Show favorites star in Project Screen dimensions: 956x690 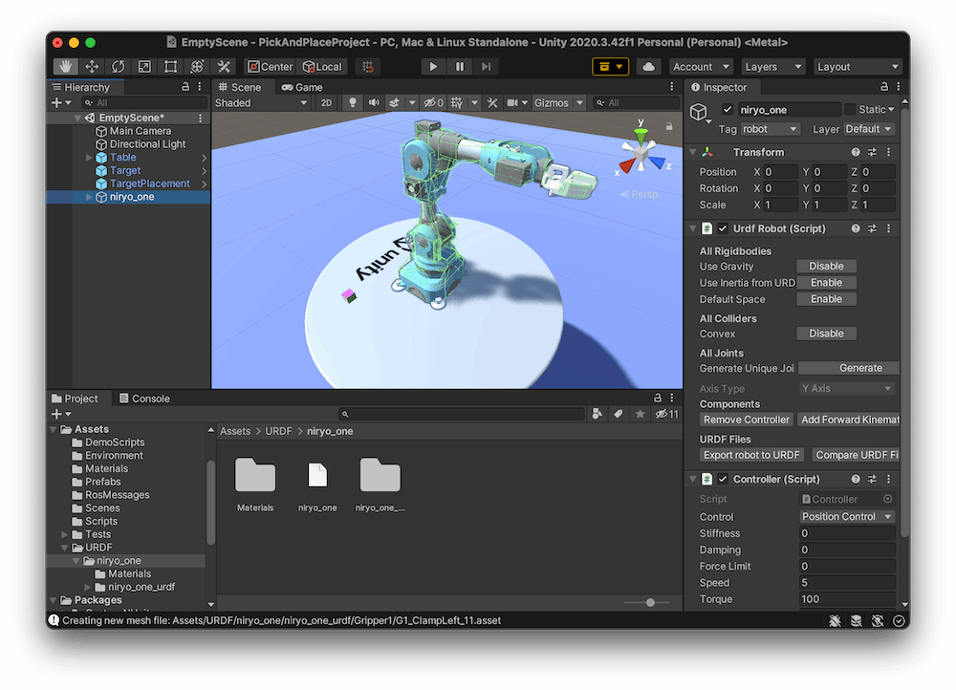coord(640,414)
